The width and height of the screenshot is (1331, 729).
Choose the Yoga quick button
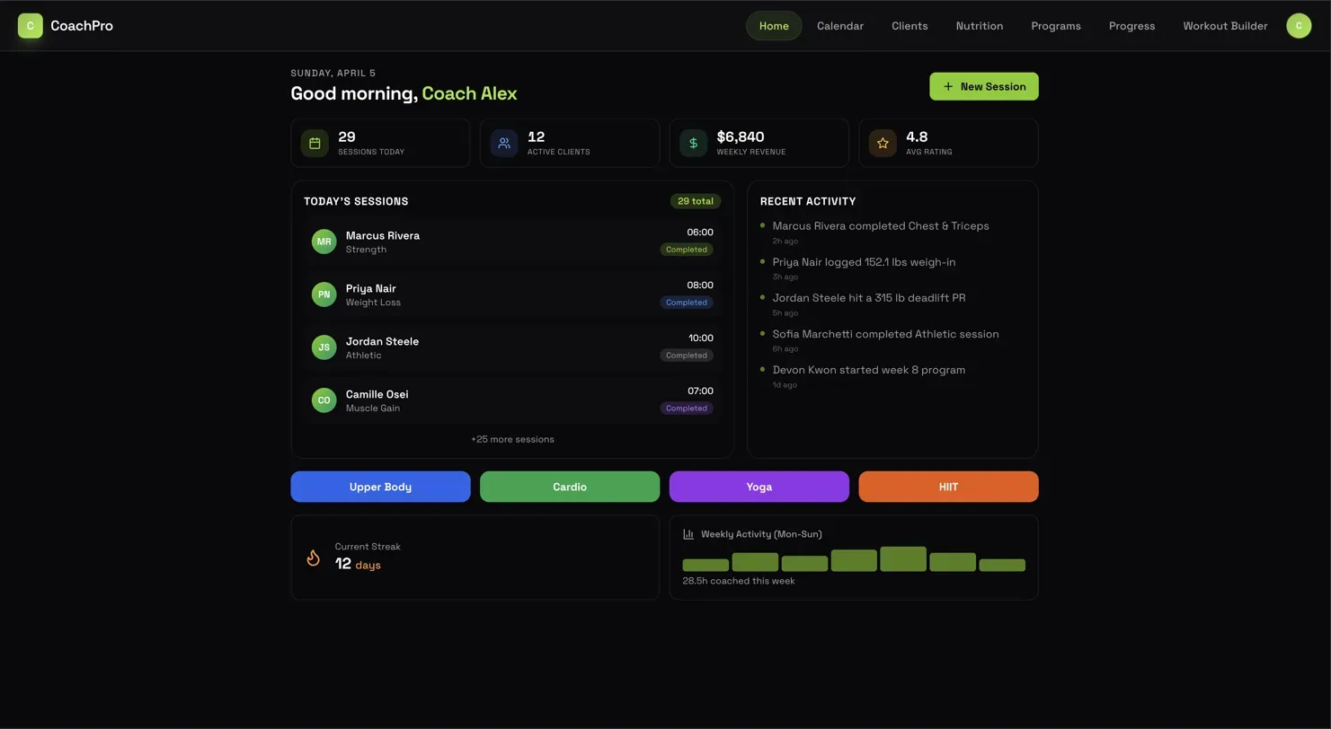point(759,487)
